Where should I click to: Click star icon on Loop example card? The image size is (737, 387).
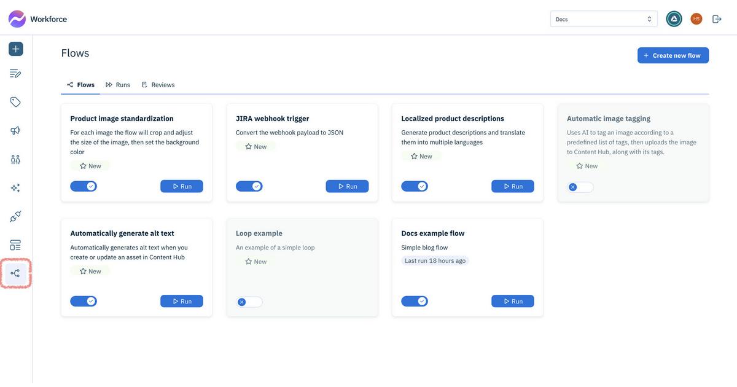point(249,261)
